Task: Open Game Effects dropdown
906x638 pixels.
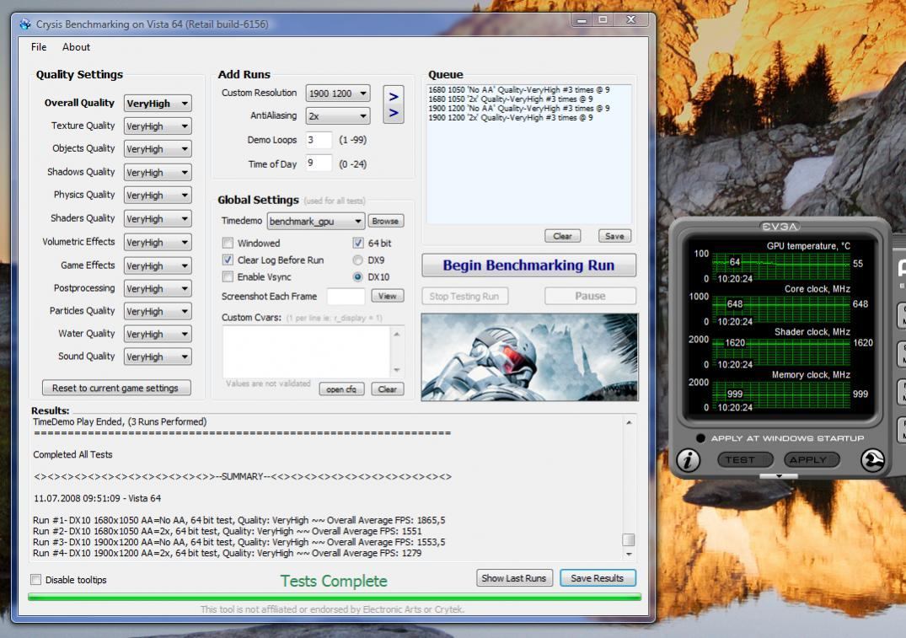Action: [158, 265]
